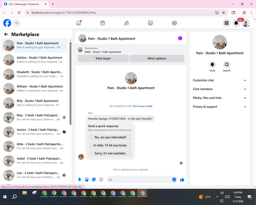The image size is (256, 205).
Task: Open the Facebook home logo
Action: coord(7,23)
